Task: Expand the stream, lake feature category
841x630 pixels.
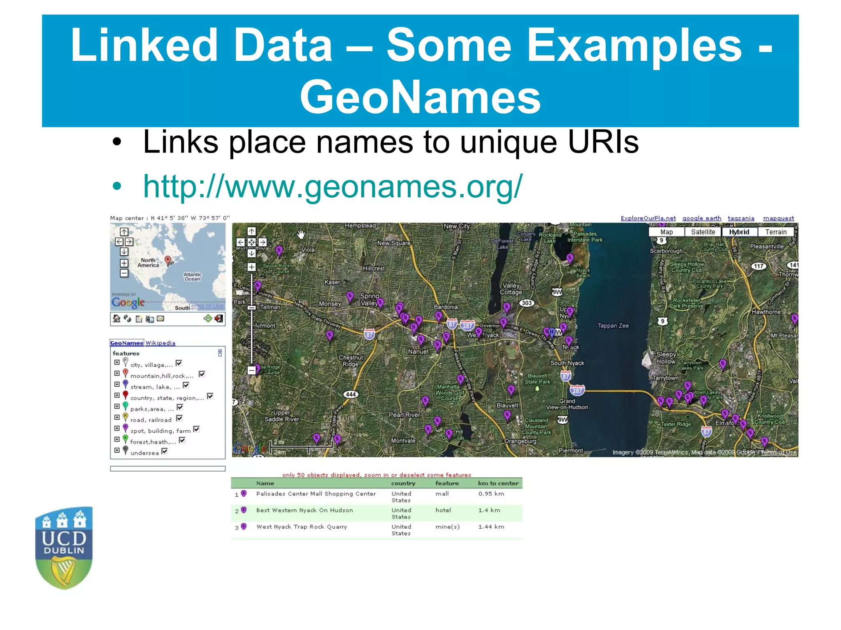Action: (117, 384)
